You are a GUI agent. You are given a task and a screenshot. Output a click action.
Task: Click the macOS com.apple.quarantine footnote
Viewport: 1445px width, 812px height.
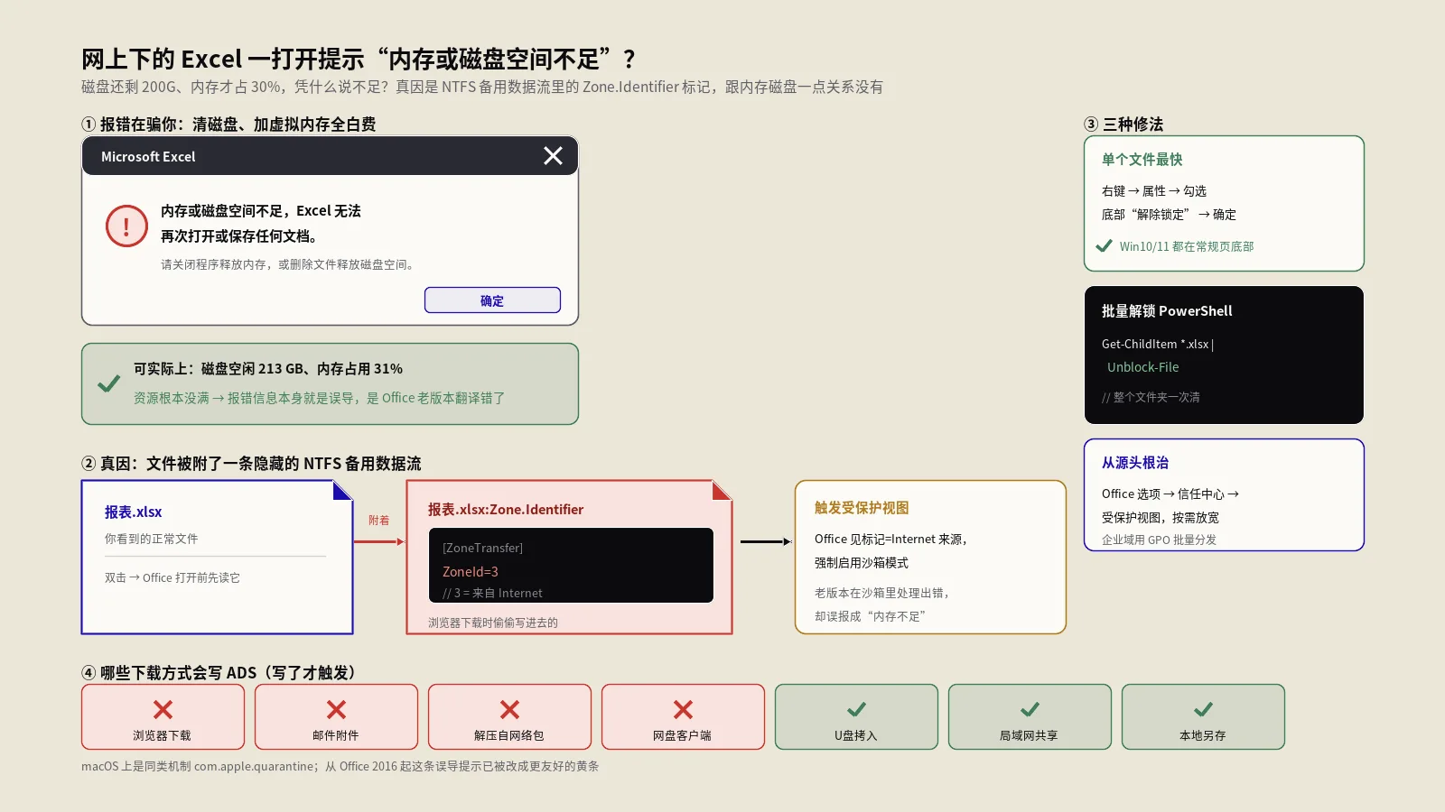(340, 766)
